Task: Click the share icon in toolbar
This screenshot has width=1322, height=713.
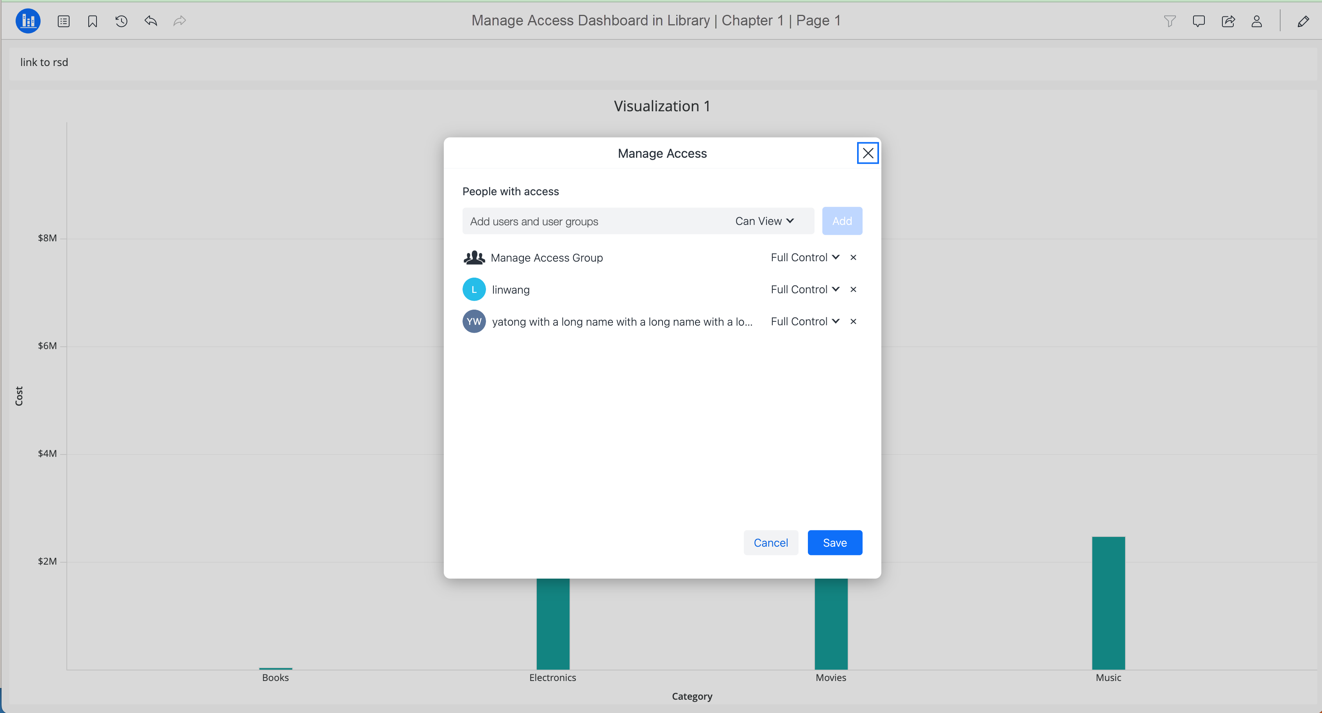Action: click(1228, 21)
